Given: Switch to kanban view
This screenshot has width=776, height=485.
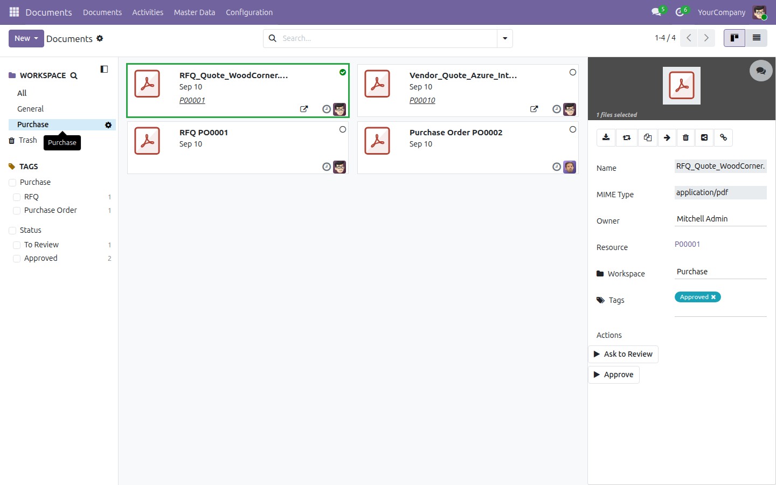Looking at the screenshot, I should click(x=735, y=38).
